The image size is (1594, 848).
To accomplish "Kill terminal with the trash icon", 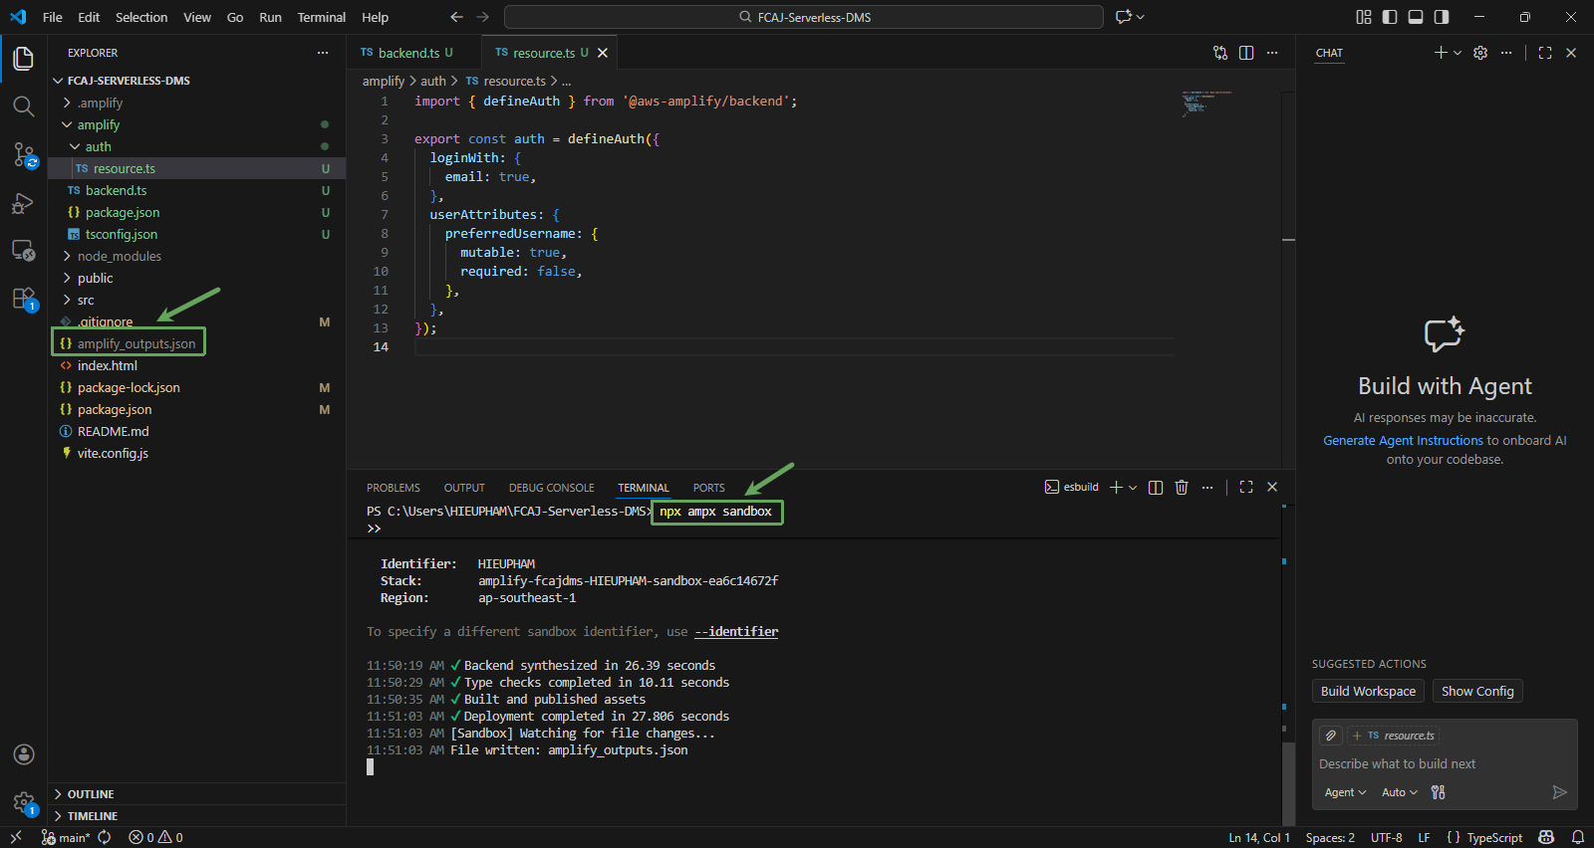I will pyautogui.click(x=1182, y=487).
